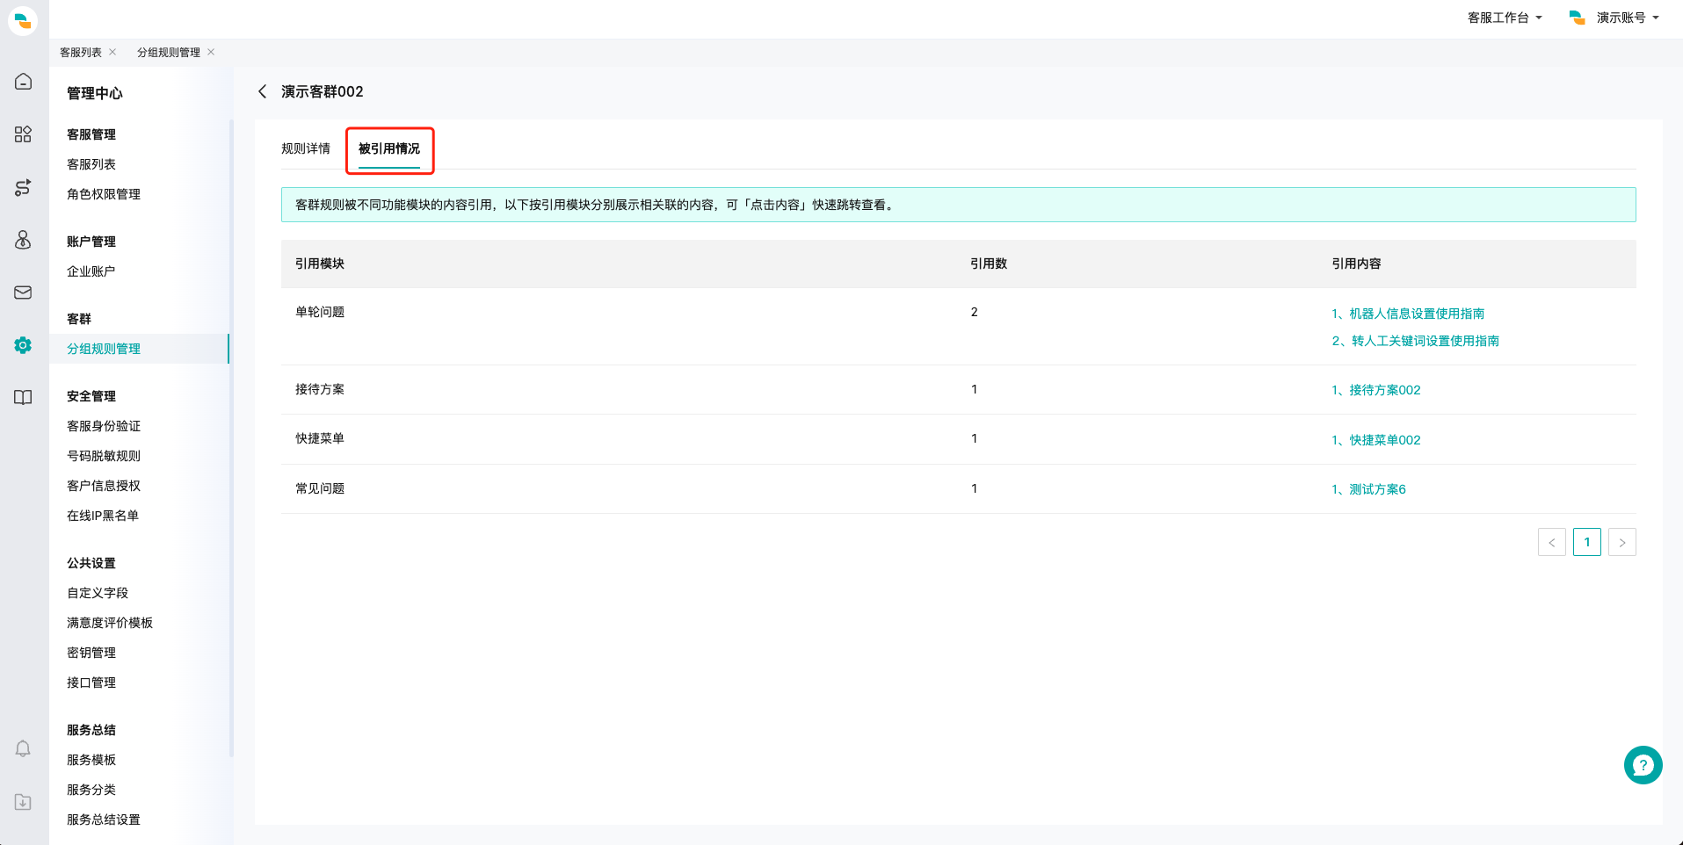Open 企业账户 menu item
This screenshot has height=845, width=1683.
tap(91, 271)
